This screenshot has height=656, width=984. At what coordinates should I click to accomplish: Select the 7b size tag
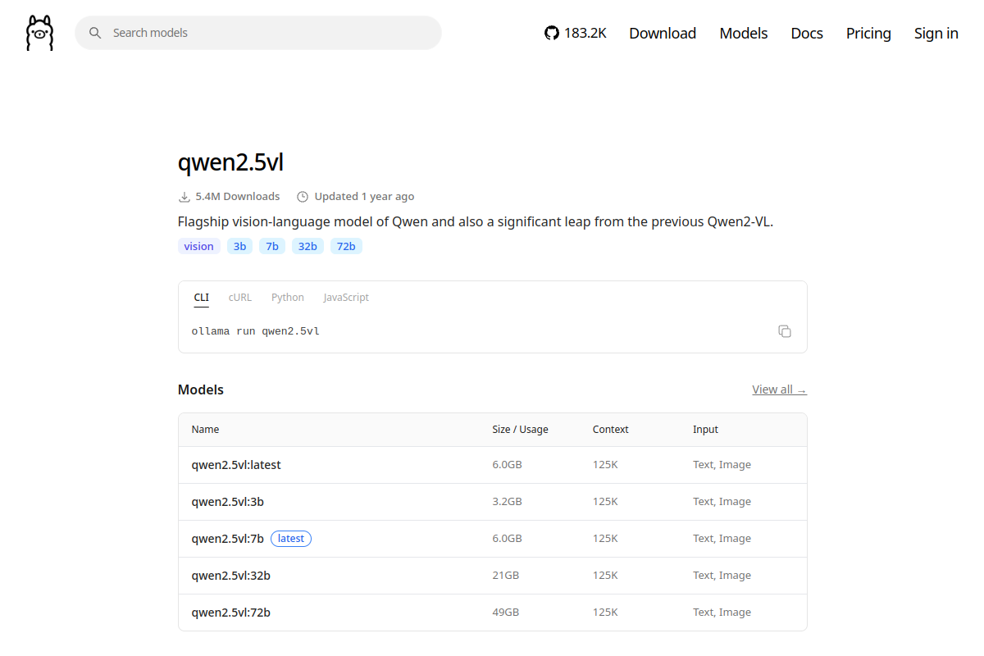coord(272,246)
